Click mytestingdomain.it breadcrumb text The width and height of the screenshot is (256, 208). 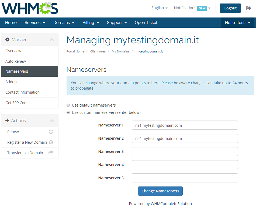click(x=149, y=51)
